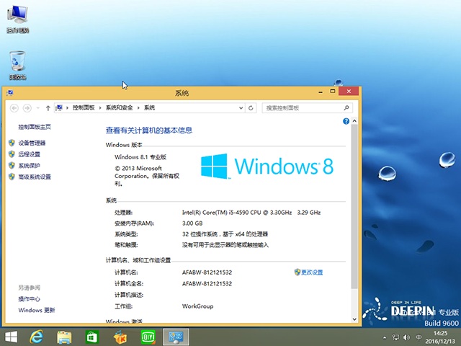Launch Internet Explorer from taskbar
Viewport: 461px width, 346px height.
[36, 337]
